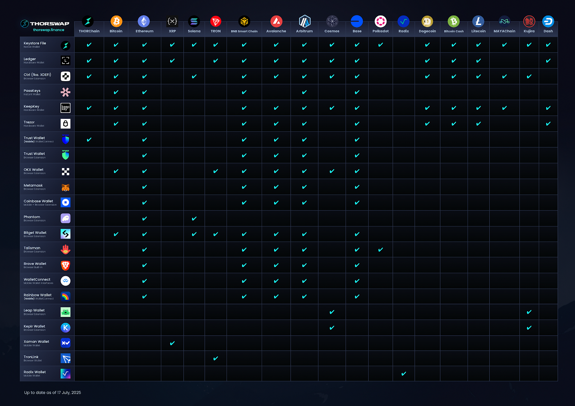
Task: Choose the Arbitrum chain icon
Action: (305, 22)
